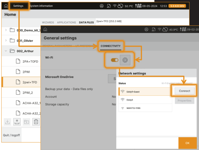Click the Home icon in the top bar
199x150 pixels.
coord(6,6)
